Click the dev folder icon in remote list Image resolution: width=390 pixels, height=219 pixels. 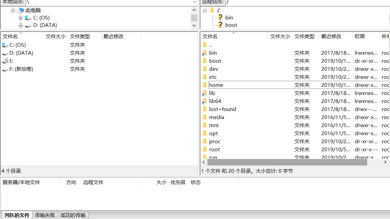(x=205, y=69)
